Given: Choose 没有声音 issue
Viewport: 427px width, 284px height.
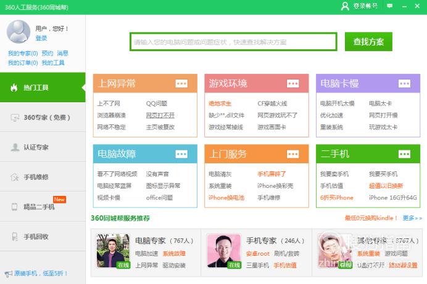Looking at the screenshot, I should point(157,174).
